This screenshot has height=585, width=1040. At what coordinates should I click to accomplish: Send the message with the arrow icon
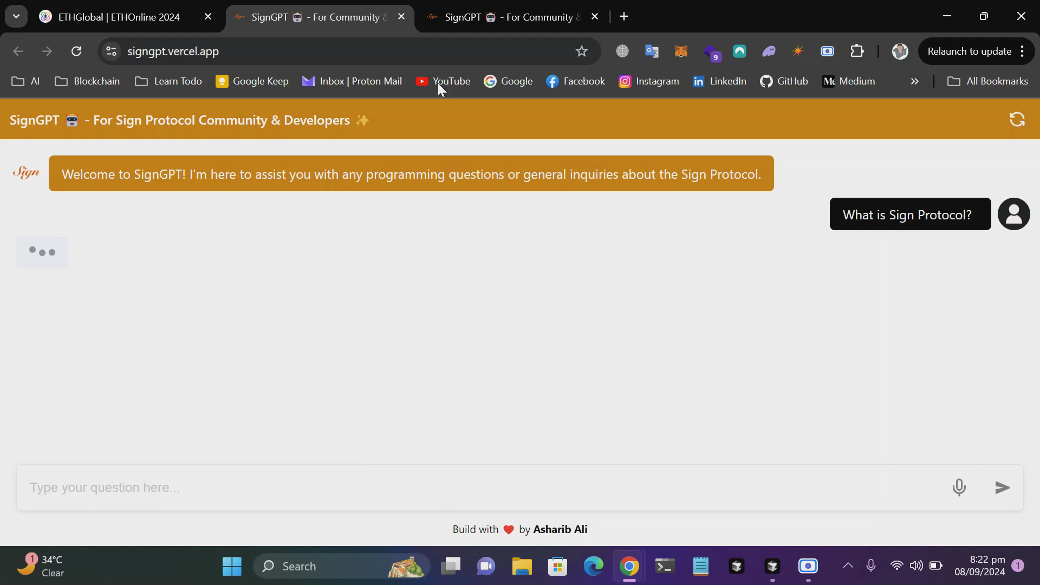click(1003, 487)
